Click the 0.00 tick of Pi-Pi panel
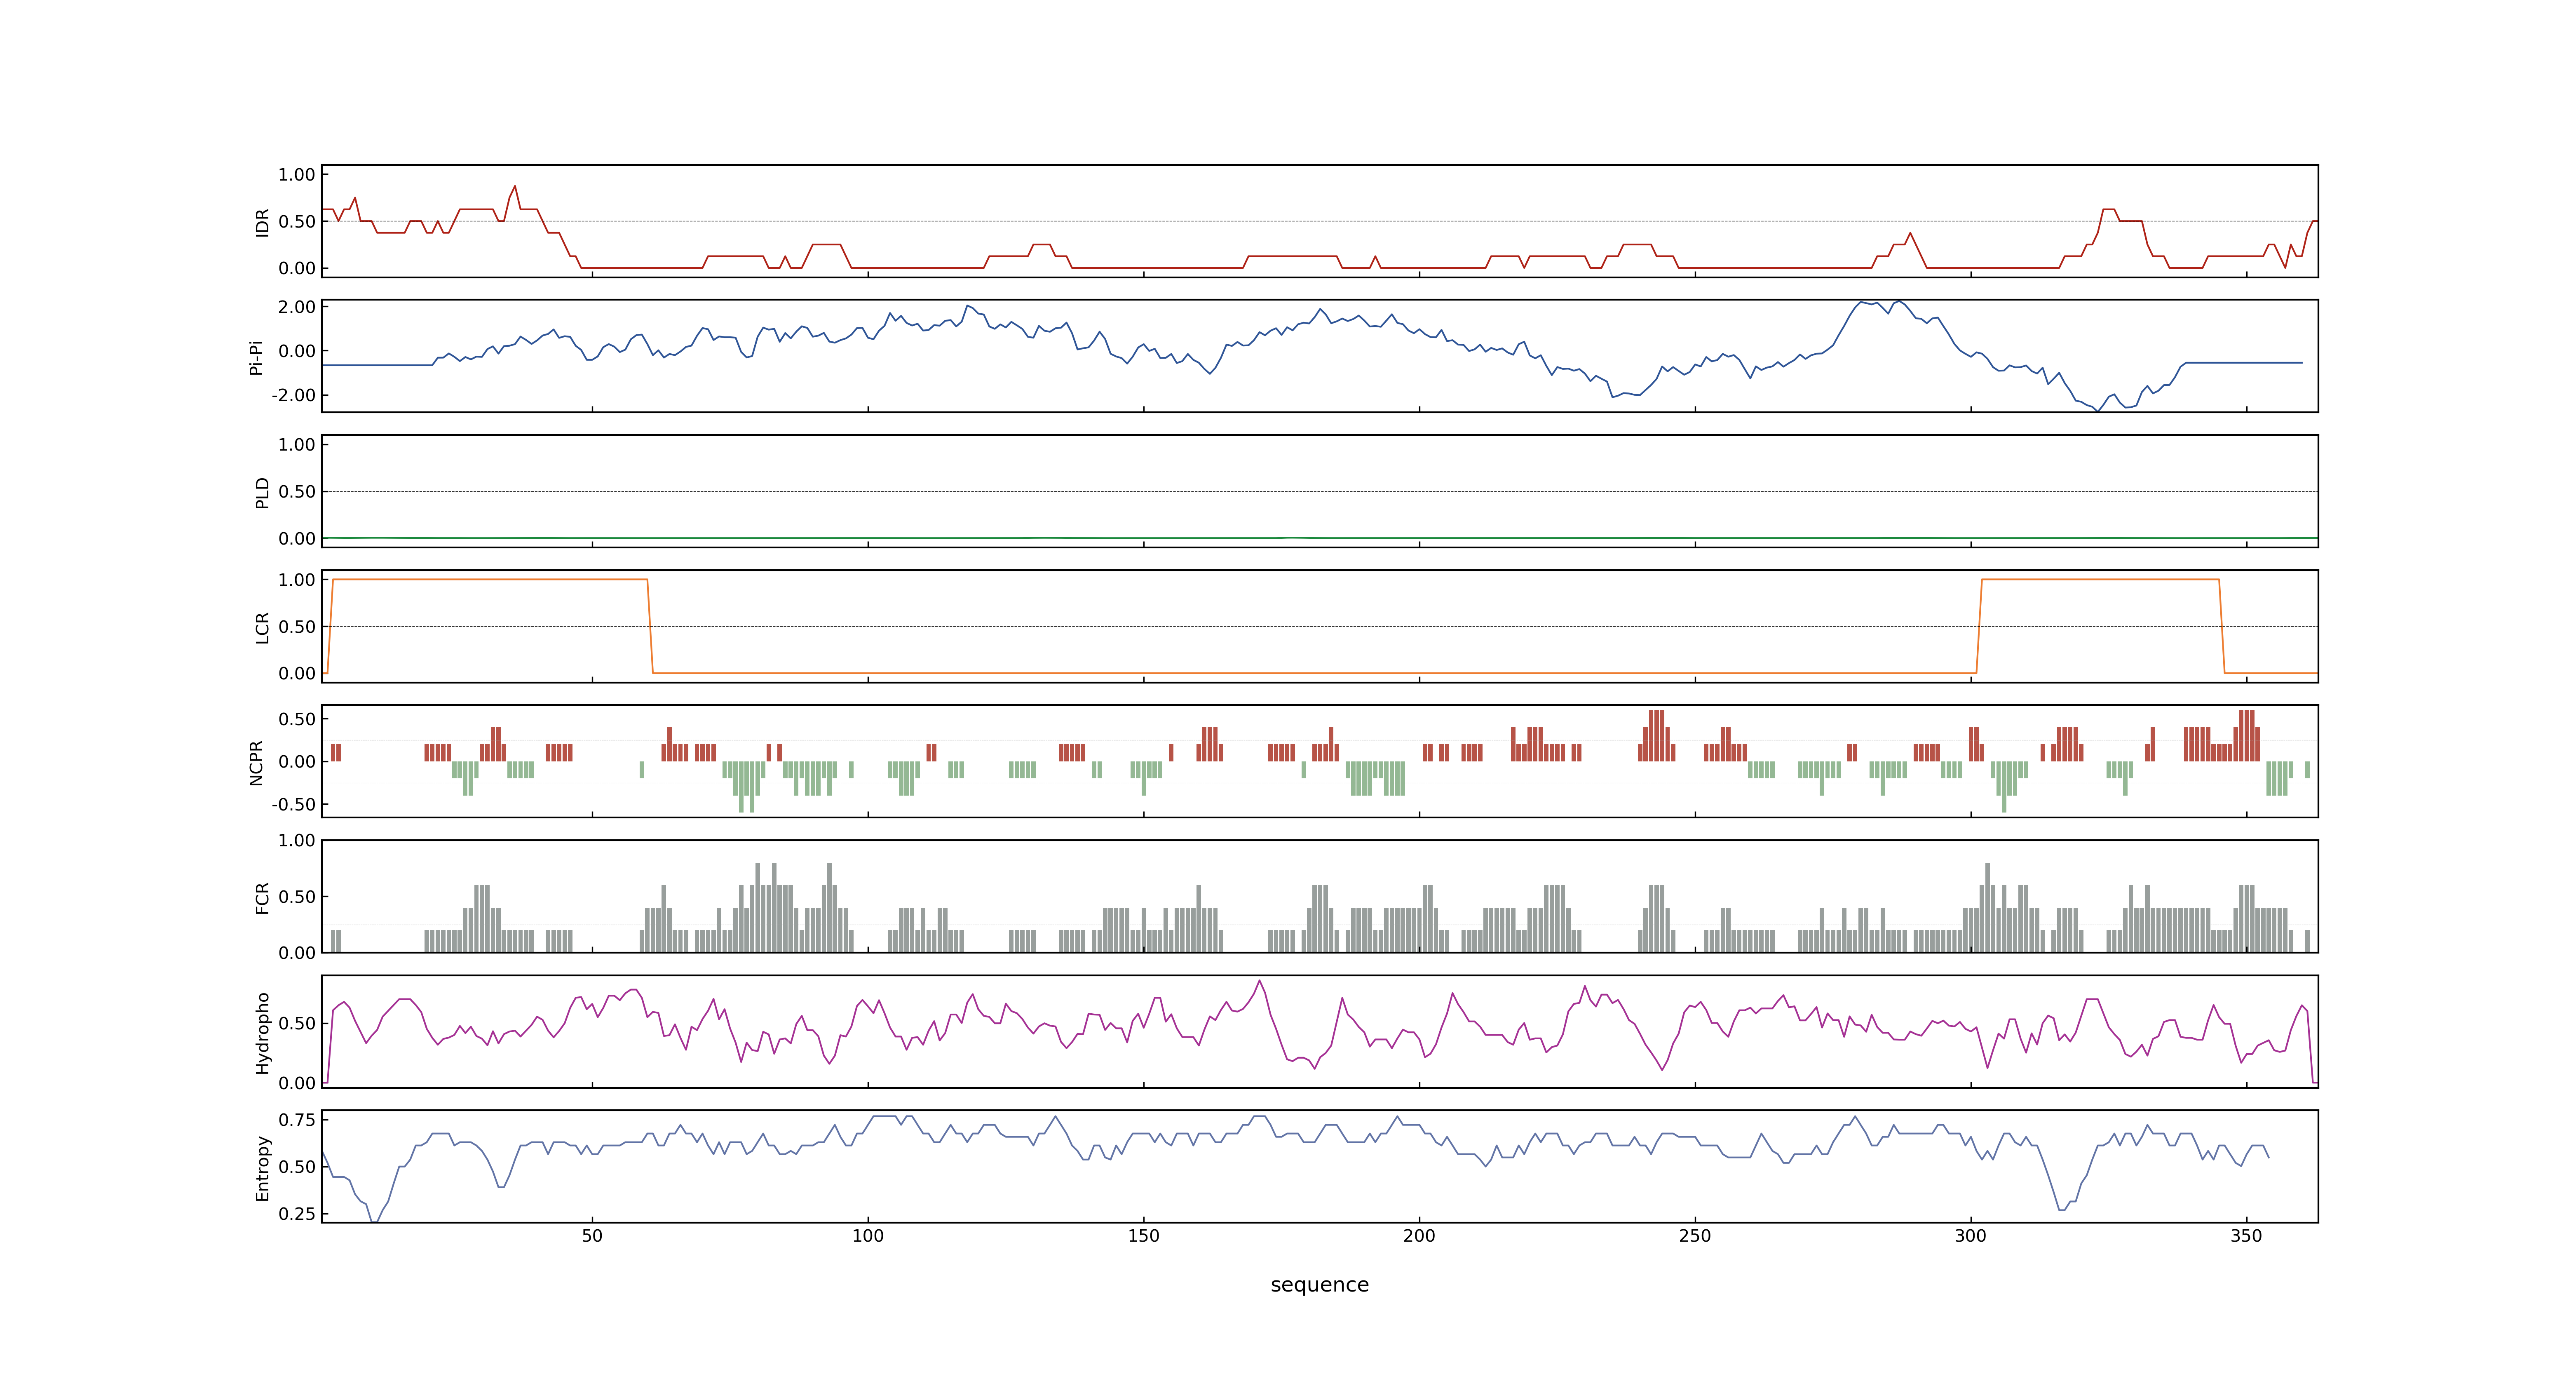2576x1374 pixels. 297,351
